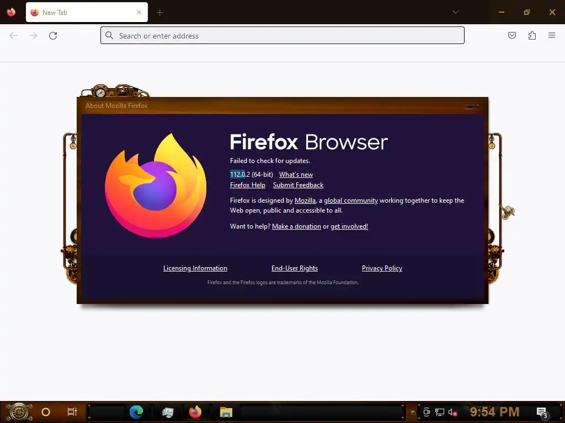
Task: Close the New Tab tab
Action: click(x=139, y=12)
